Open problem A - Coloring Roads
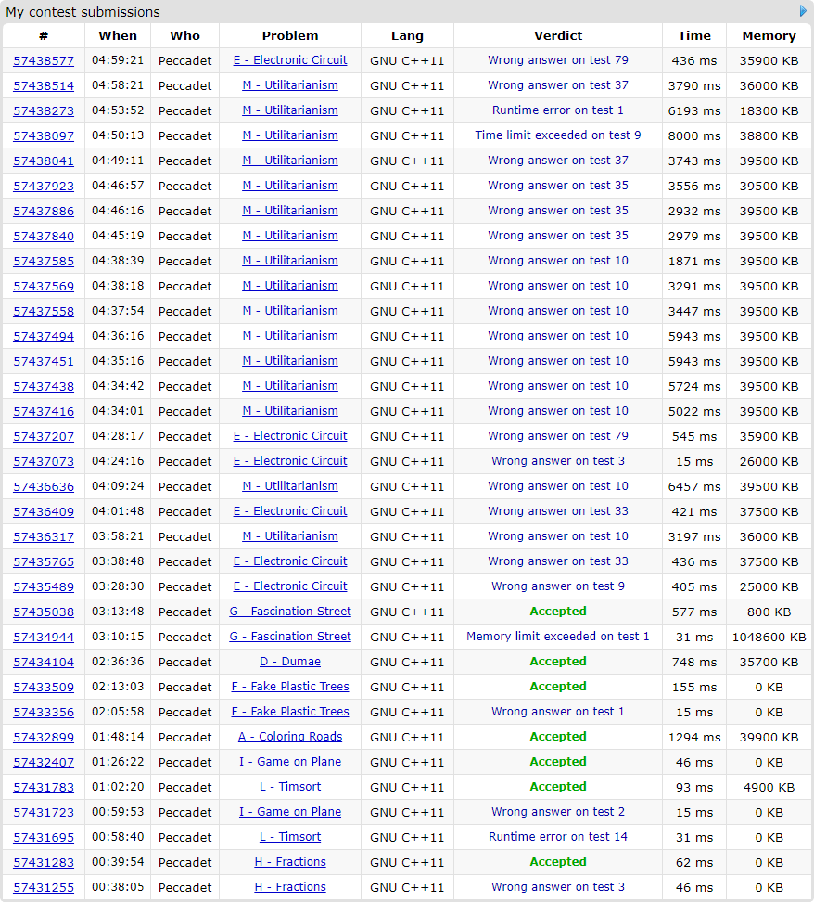Screen dimensions: 814x902 click(290, 737)
